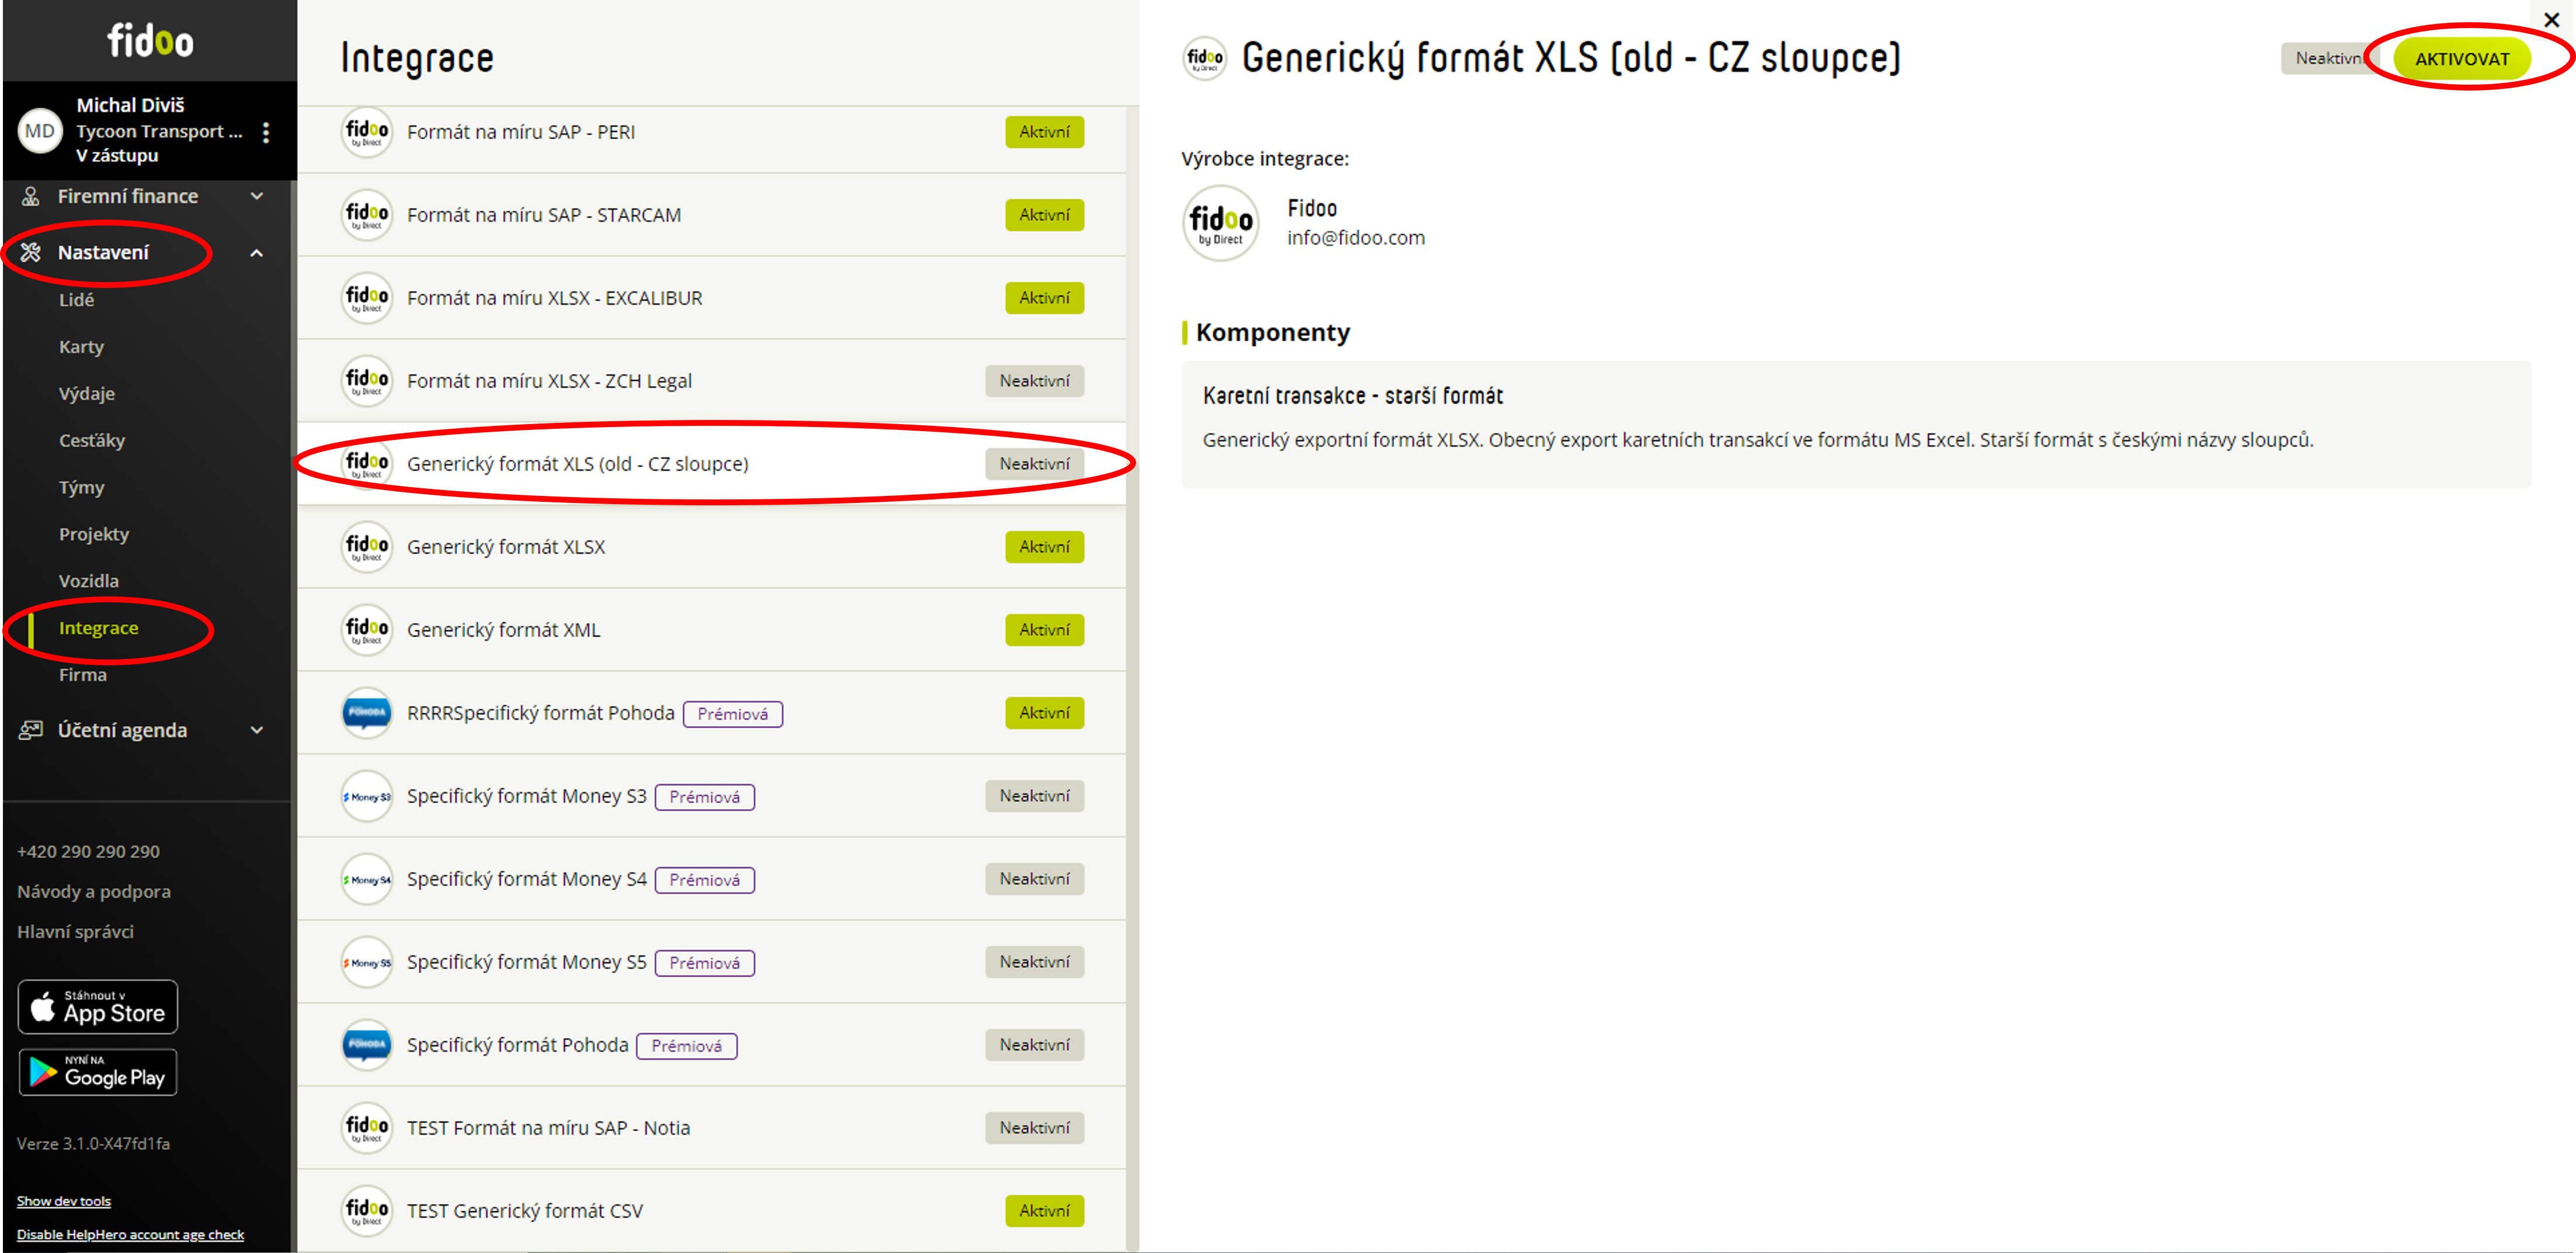2576x1253 pixels.
Task: Select Specifický formát Money S4 text
Action: (x=527, y=879)
